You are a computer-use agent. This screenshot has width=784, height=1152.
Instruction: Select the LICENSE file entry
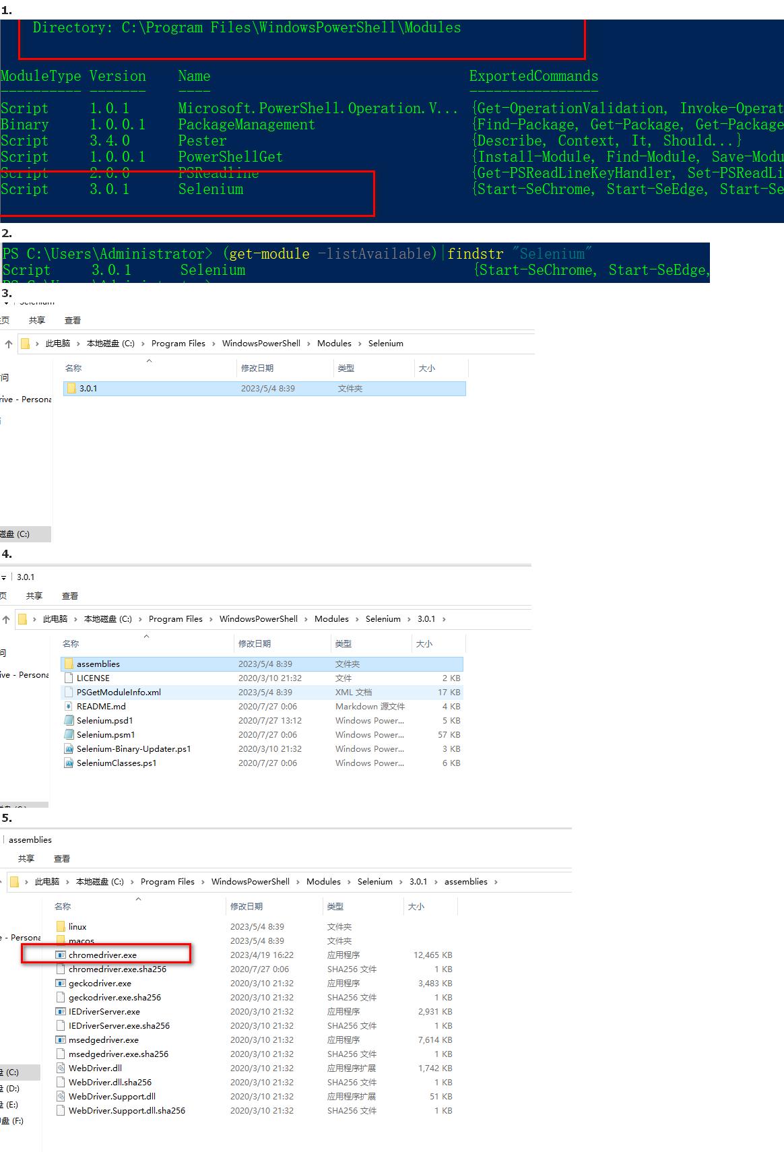93,678
